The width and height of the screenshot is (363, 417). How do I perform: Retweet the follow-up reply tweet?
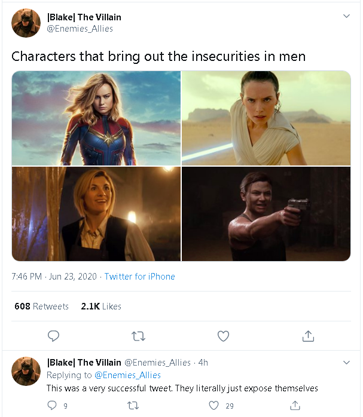pos(134,405)
